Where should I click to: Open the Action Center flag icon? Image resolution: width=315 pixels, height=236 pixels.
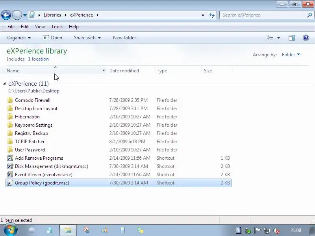(x=258, y=230)
